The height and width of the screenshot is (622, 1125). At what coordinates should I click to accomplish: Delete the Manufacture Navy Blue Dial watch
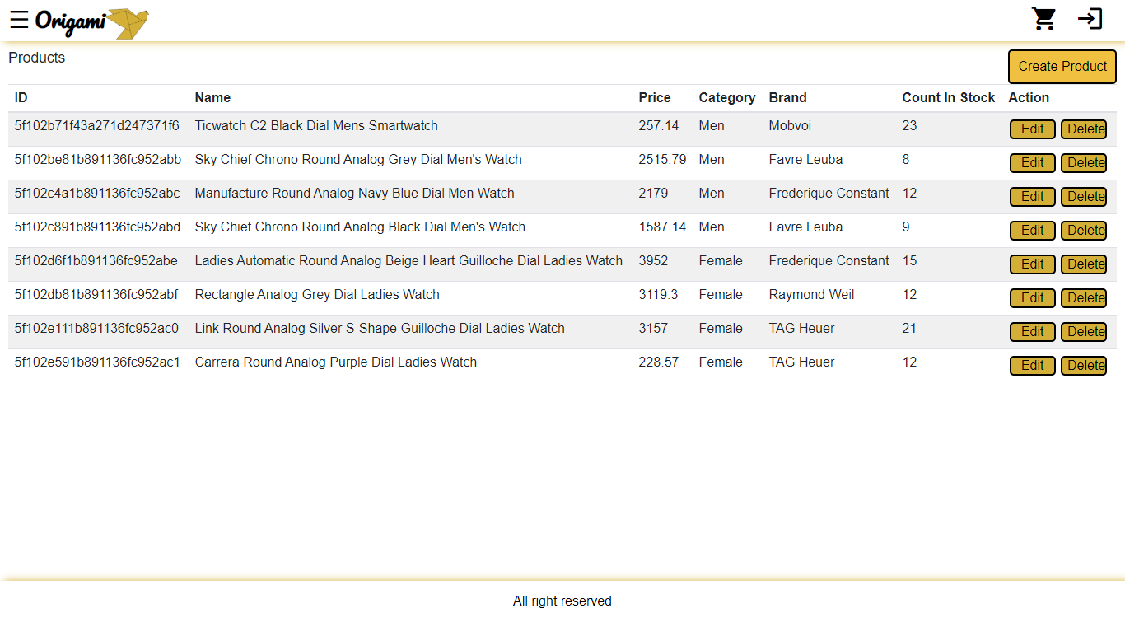(x=1083, y=197)
